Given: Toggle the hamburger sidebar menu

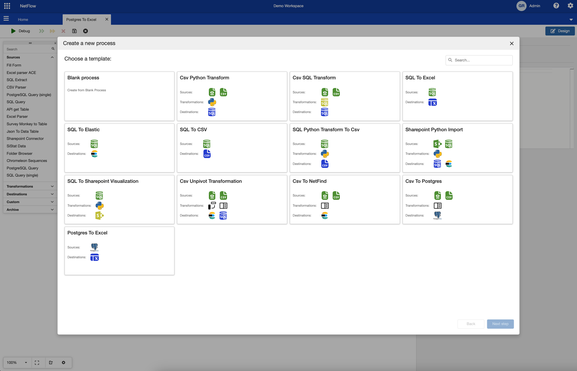Looking at the screenshot, I should [6, 19].
